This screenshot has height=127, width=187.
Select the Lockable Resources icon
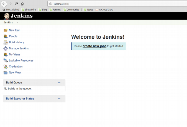(6, 60)
